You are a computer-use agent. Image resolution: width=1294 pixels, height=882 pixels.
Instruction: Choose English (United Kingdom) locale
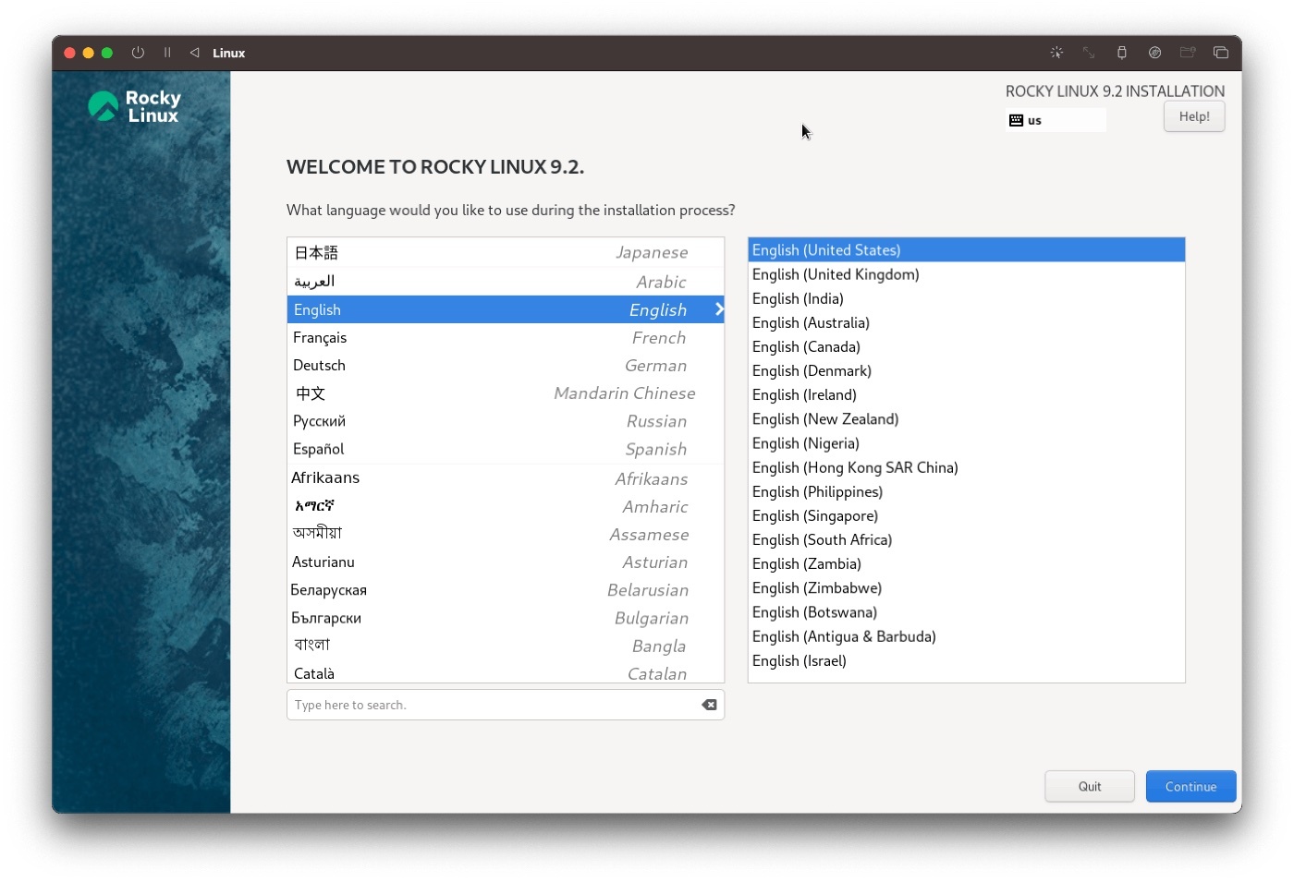(966, 274)
